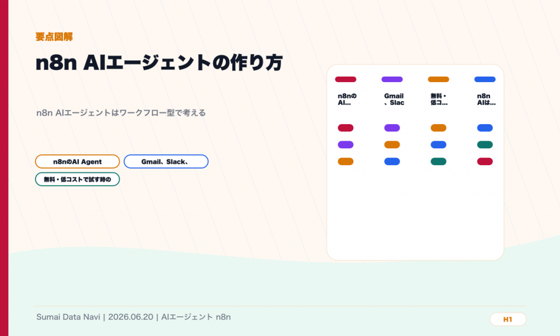Click the footer text 'Sumai Data Navi | 2026.06.20'
The height and width of the screenshot is (336, 560).
(95, 317)
